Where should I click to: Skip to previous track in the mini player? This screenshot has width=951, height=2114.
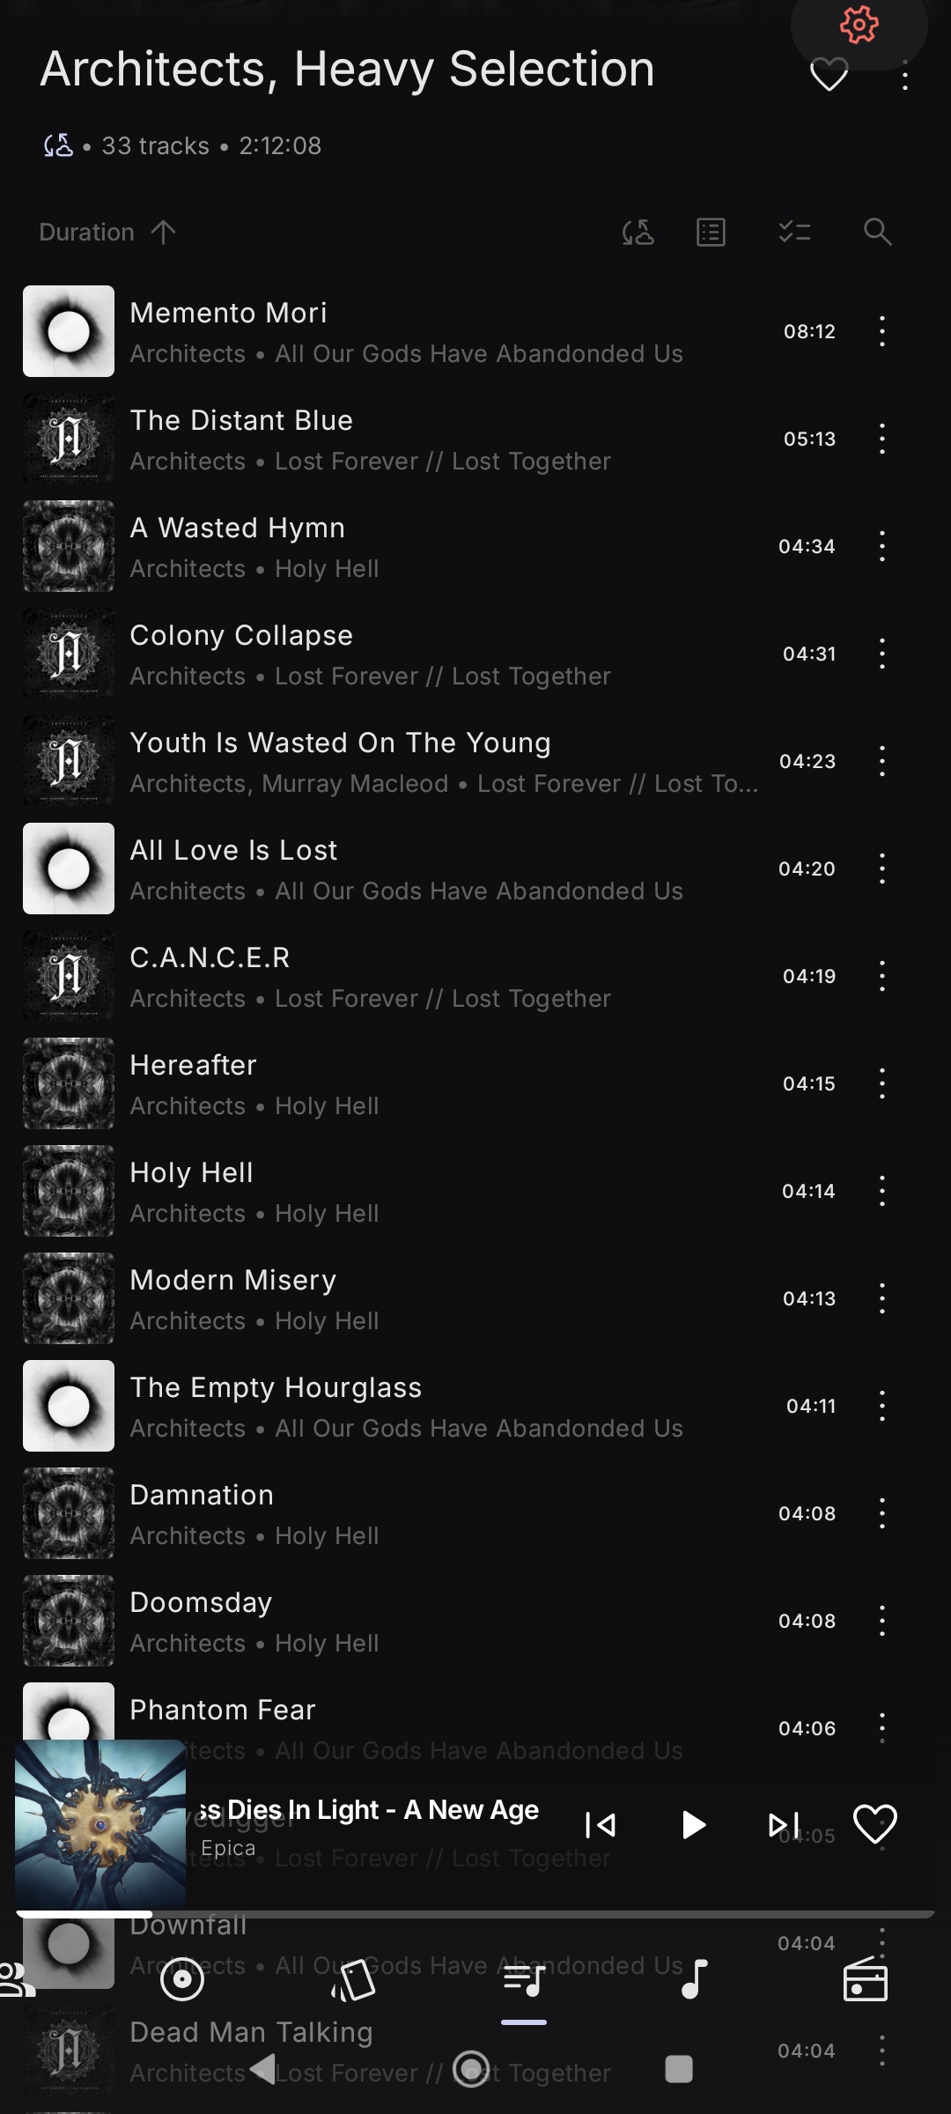(601, 1825)
